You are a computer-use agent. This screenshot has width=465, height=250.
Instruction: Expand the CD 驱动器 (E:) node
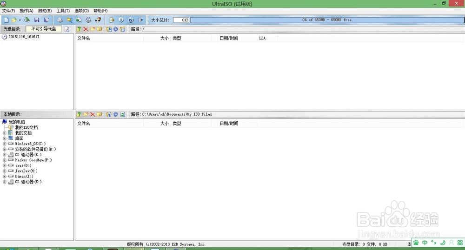point(5,155)
